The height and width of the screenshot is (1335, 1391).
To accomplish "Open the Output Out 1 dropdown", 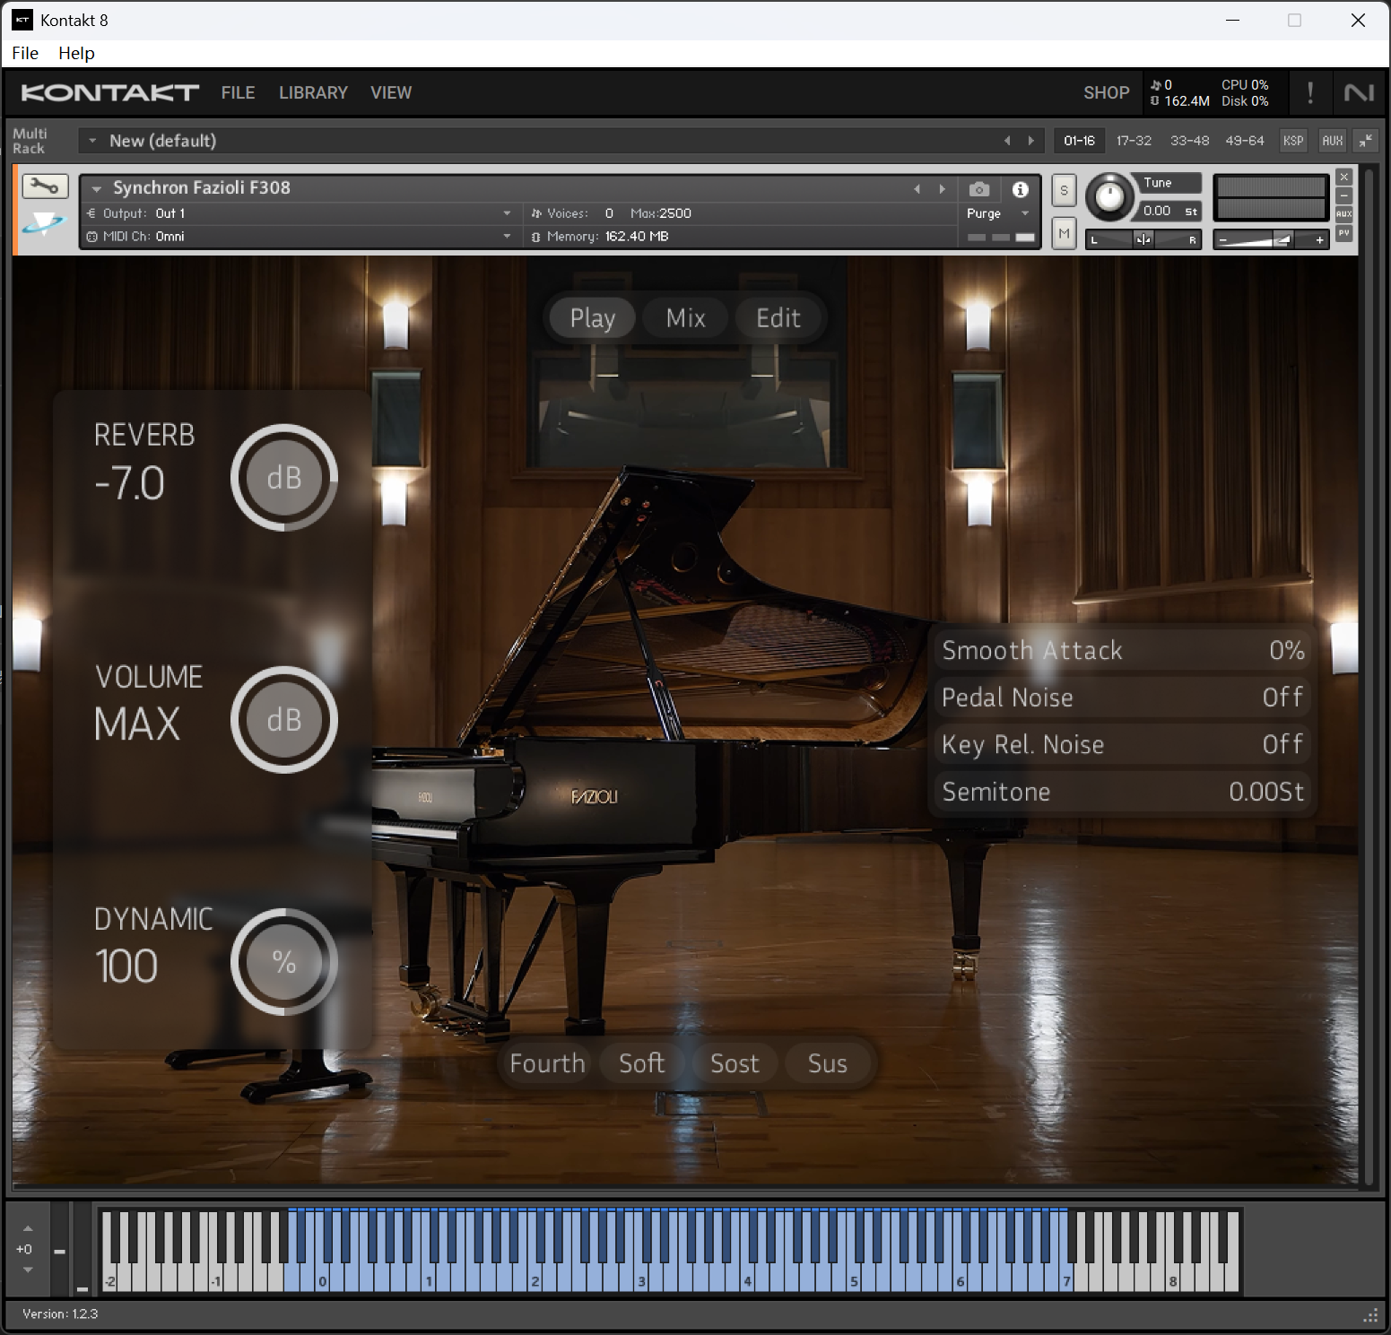I will (299, 213).
